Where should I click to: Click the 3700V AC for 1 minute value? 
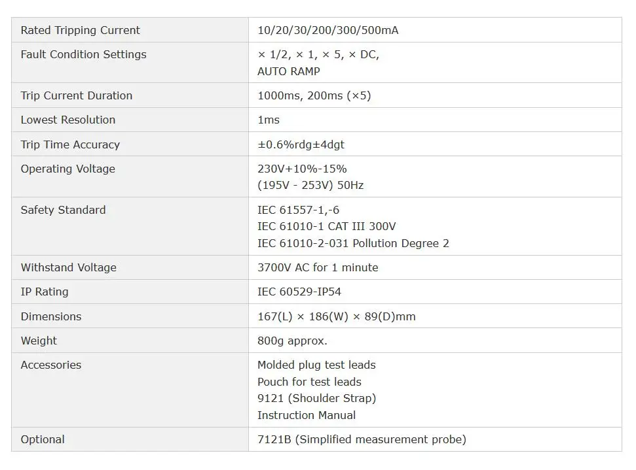click(x=318, y=267)
